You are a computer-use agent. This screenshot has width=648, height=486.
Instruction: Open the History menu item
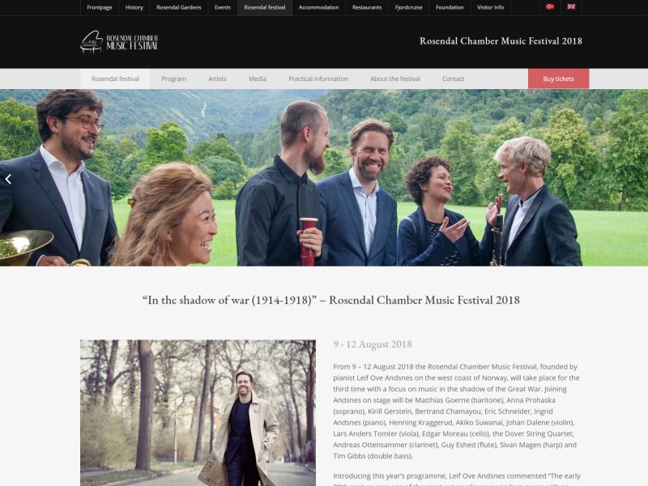click(134, 7)
